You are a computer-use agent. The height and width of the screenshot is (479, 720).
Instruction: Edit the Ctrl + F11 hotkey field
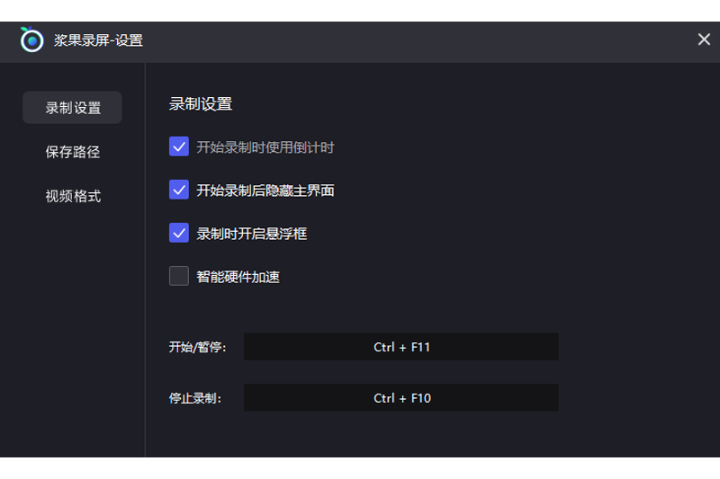click(401, 347)
